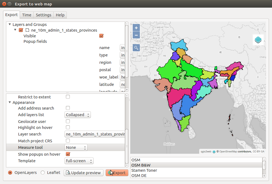Open the Time tab
This screenshot has height=184, width=272.
click(27, 15)
